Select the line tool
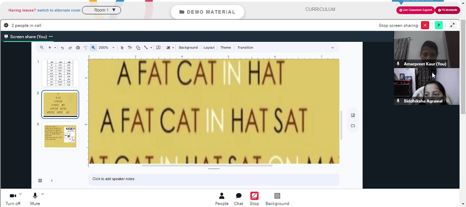This screenshot has width=466, height=207. [x=146, y=47]
